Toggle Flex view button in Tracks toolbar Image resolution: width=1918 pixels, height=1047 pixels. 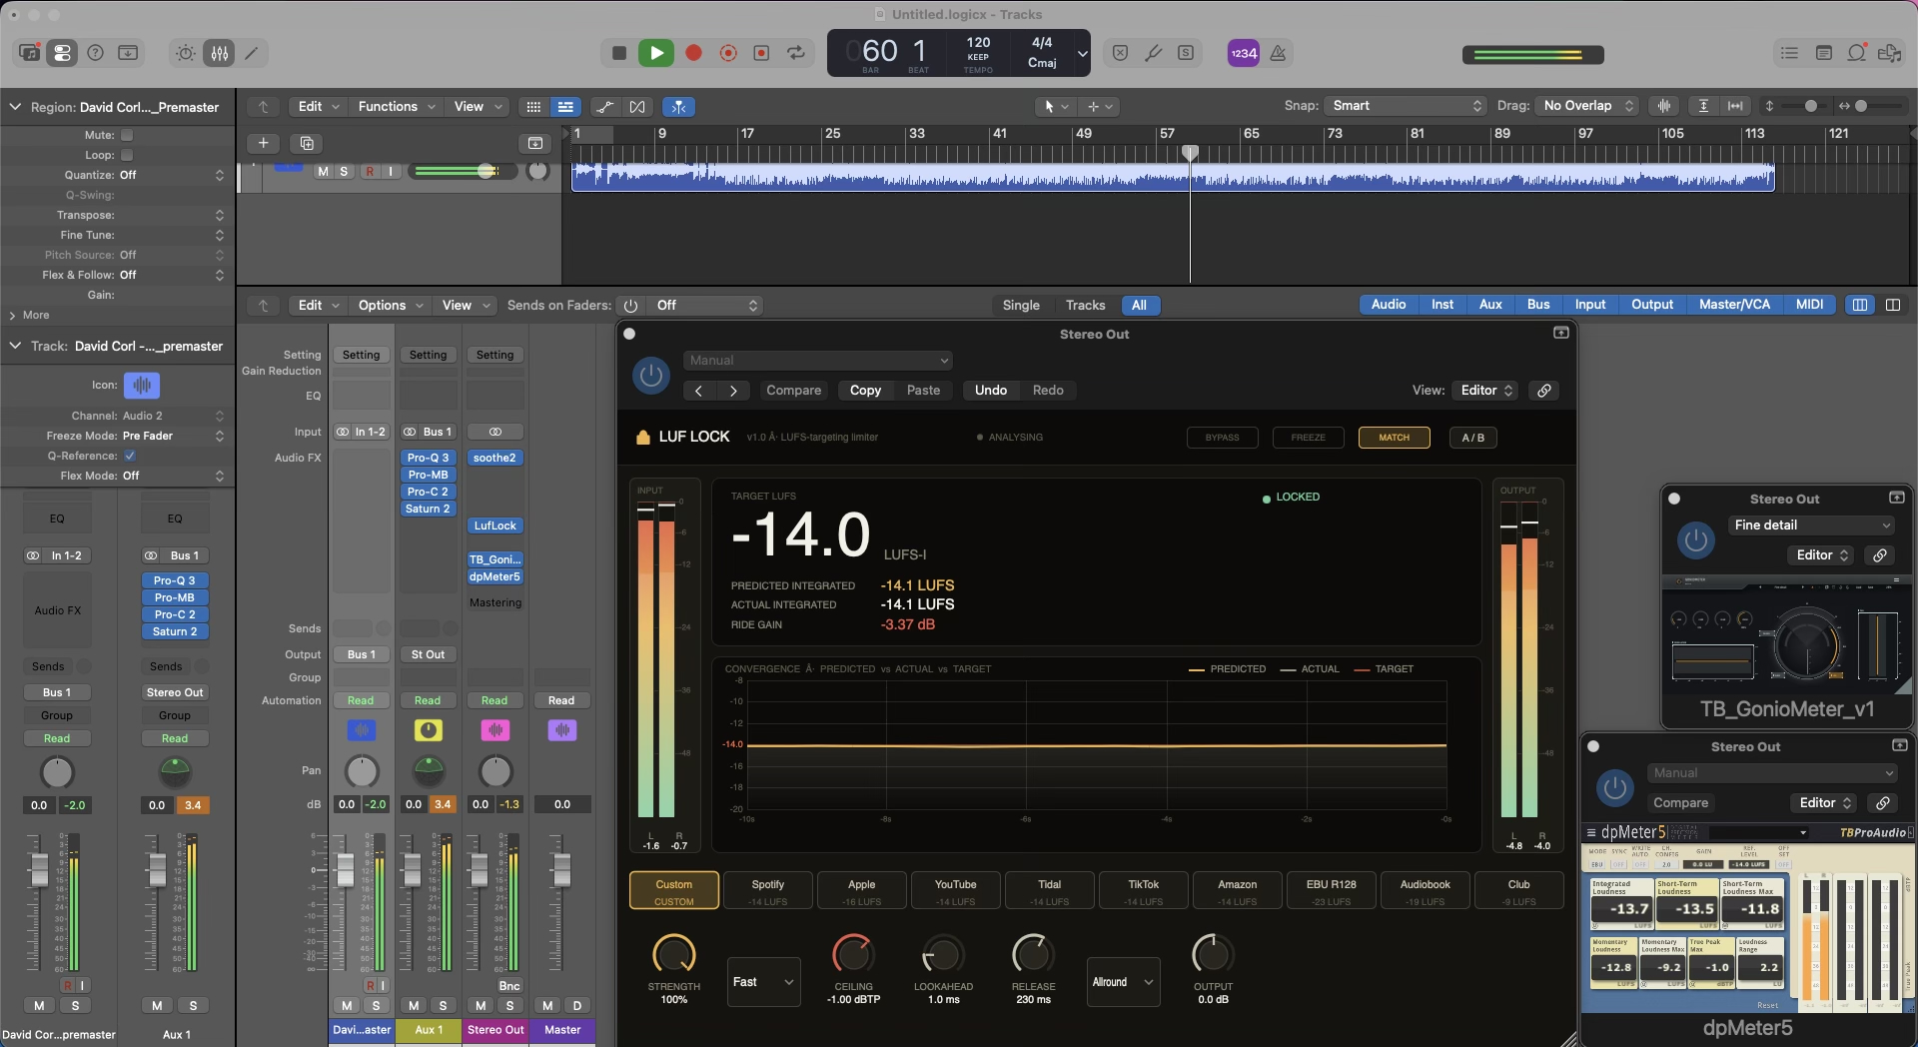click(x=637, y=106)
